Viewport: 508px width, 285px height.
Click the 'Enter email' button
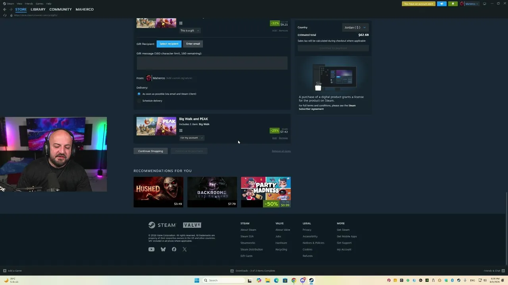click(193, 44)
